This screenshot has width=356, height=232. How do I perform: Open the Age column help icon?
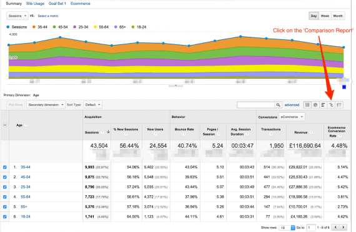(x=26, y=125)
